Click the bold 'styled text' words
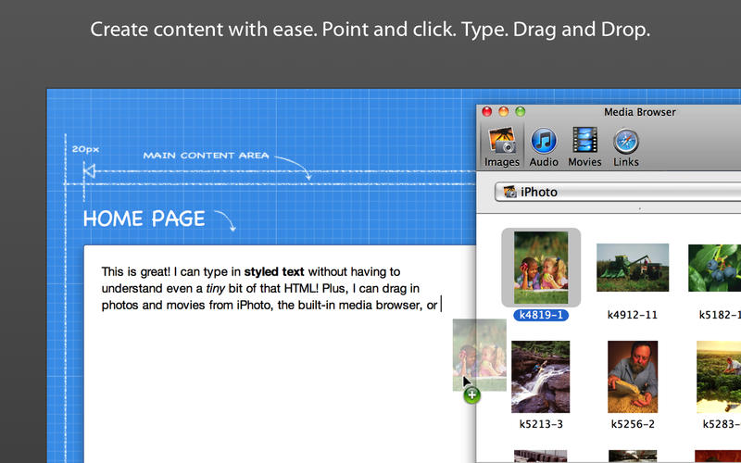Image resolution: width=741 pixels, height=463 pixels. coord(274,272)
